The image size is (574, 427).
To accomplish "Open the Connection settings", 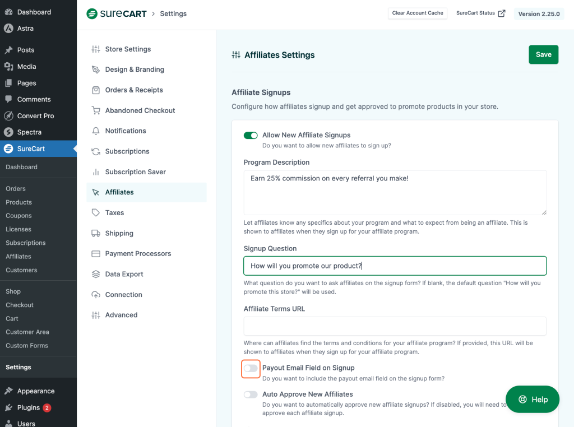I will tap(125, 294).
